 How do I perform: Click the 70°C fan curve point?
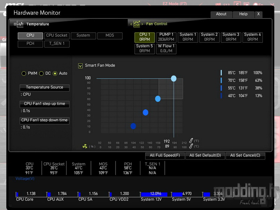coord(158,99)
